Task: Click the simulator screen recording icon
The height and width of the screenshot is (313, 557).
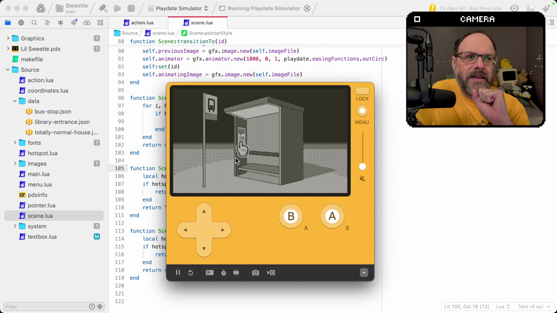Action: (271, 273)
